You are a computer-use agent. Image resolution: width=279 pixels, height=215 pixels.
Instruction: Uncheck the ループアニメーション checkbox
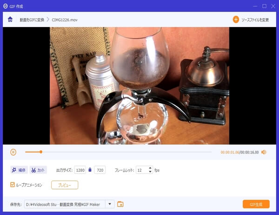pos(13,185)
